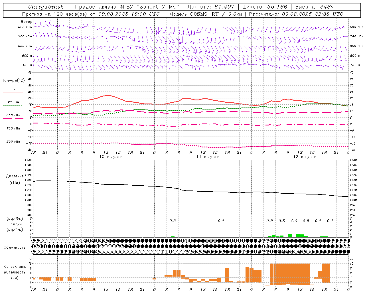
Task: Click the 'Давление' pressure panel label
Action: pyautogui.click(x=15, y=176)
